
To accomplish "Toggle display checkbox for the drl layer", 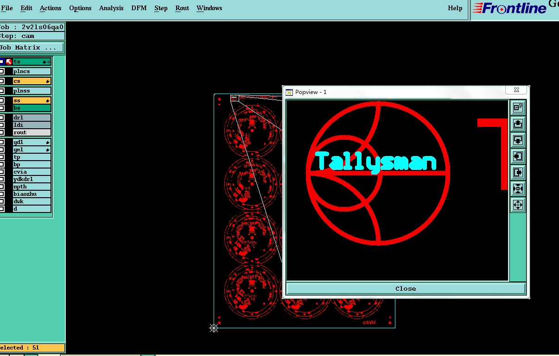I will [2, 118].
